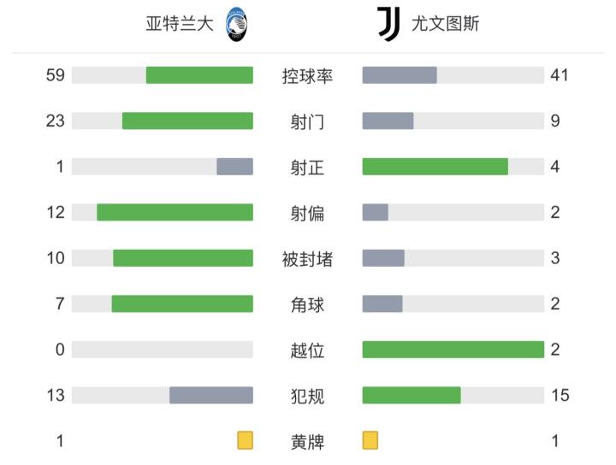This screenshot has width=616, height=465.
Task: Select the 亚特兰大 team name
Action: (x=180, y=24)
